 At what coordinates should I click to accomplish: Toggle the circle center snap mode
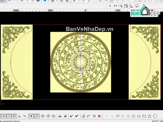coord(14,116)
